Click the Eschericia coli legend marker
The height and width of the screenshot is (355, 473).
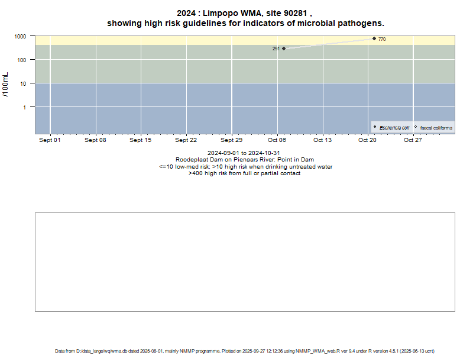click(375, 127)
